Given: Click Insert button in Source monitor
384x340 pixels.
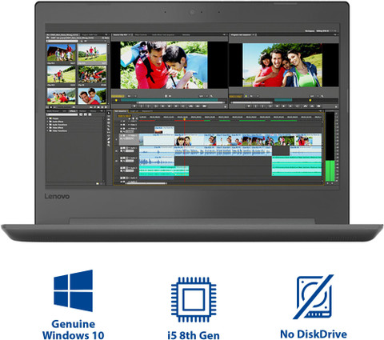Looking at the screenshot, I should 190,106.
